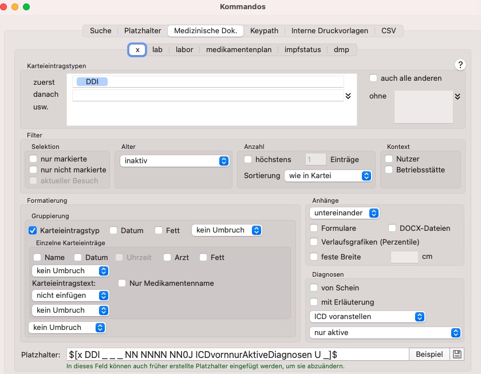The image size is (481, 374).
Task: Expand the 'ohne' list double chevron
Action: click(x=458, y=97)
